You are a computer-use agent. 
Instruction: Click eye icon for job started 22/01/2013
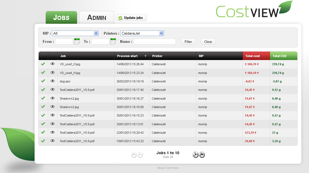[53, 132]
